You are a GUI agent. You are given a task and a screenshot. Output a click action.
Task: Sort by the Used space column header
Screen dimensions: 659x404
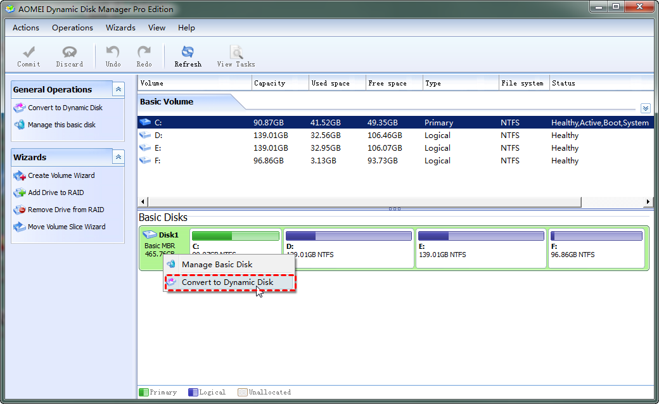pos(338,83)
